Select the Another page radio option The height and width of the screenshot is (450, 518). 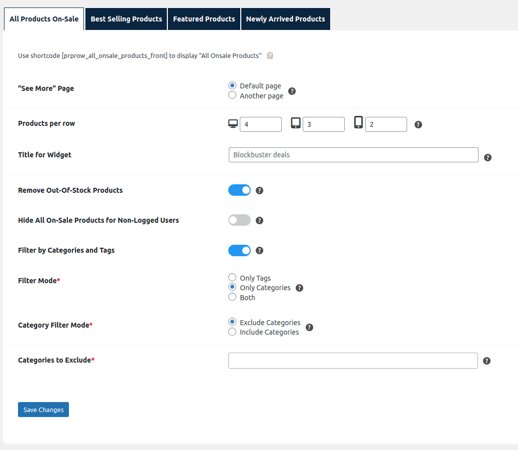[232, 94]
